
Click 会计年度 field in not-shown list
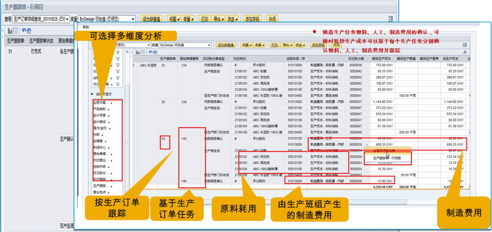pyautogui.click(x=102, y=116)
